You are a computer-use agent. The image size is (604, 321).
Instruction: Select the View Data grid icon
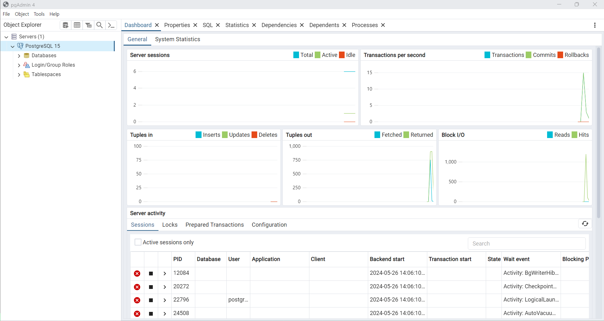coord(77,25)
